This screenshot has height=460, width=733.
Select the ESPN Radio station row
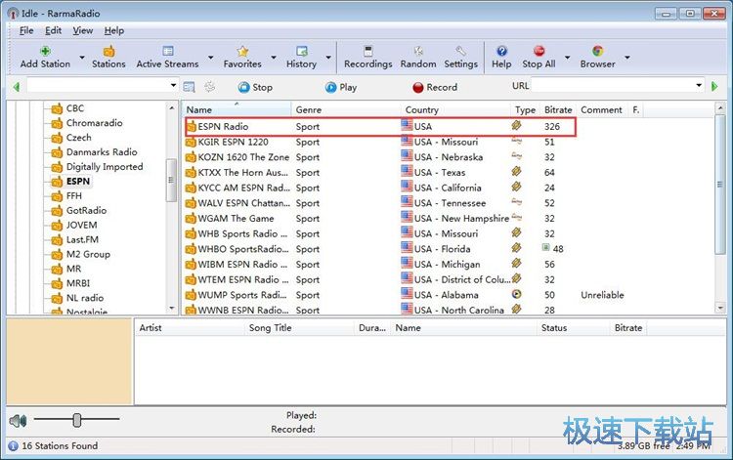point(380,127)
